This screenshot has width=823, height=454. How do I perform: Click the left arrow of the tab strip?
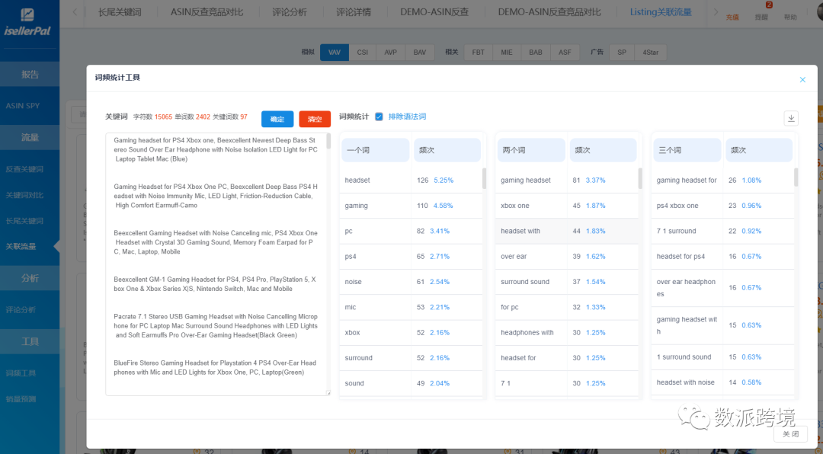tap(75, 12)
